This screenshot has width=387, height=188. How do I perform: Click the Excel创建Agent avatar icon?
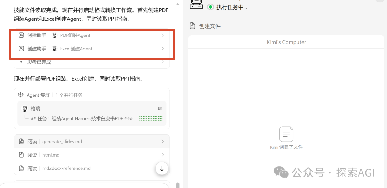[54, 49]
